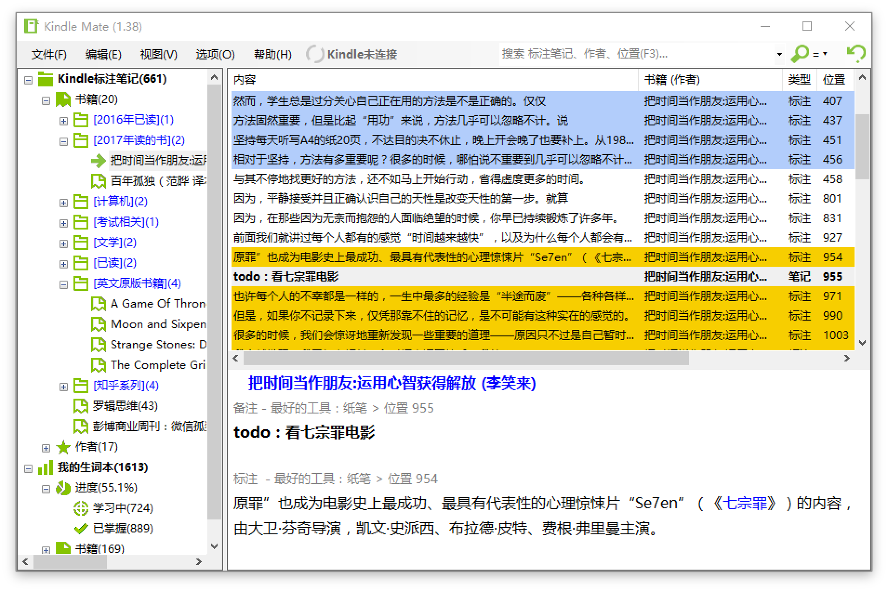The image size is (888, 591).
Task: Click the Kindle未连接 connection status indicator
Action: (352, 54)
